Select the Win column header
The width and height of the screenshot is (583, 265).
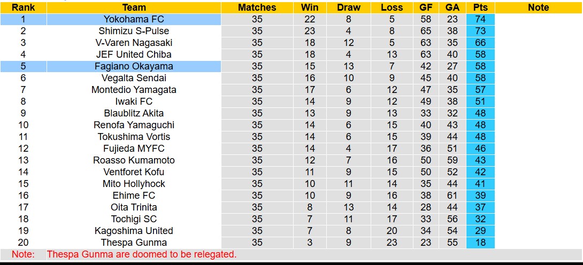point(310,7)
